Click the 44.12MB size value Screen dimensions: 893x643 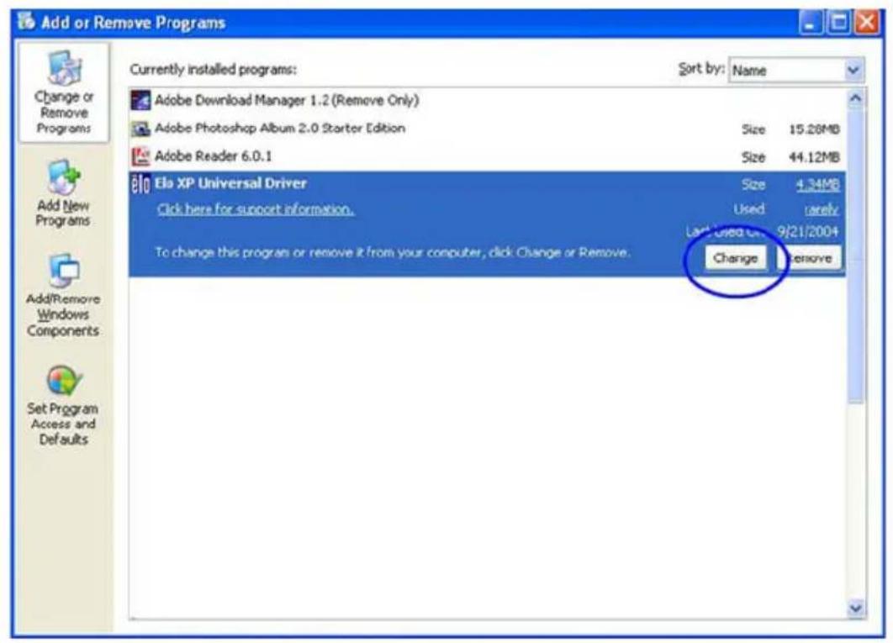tap(814, 156)
